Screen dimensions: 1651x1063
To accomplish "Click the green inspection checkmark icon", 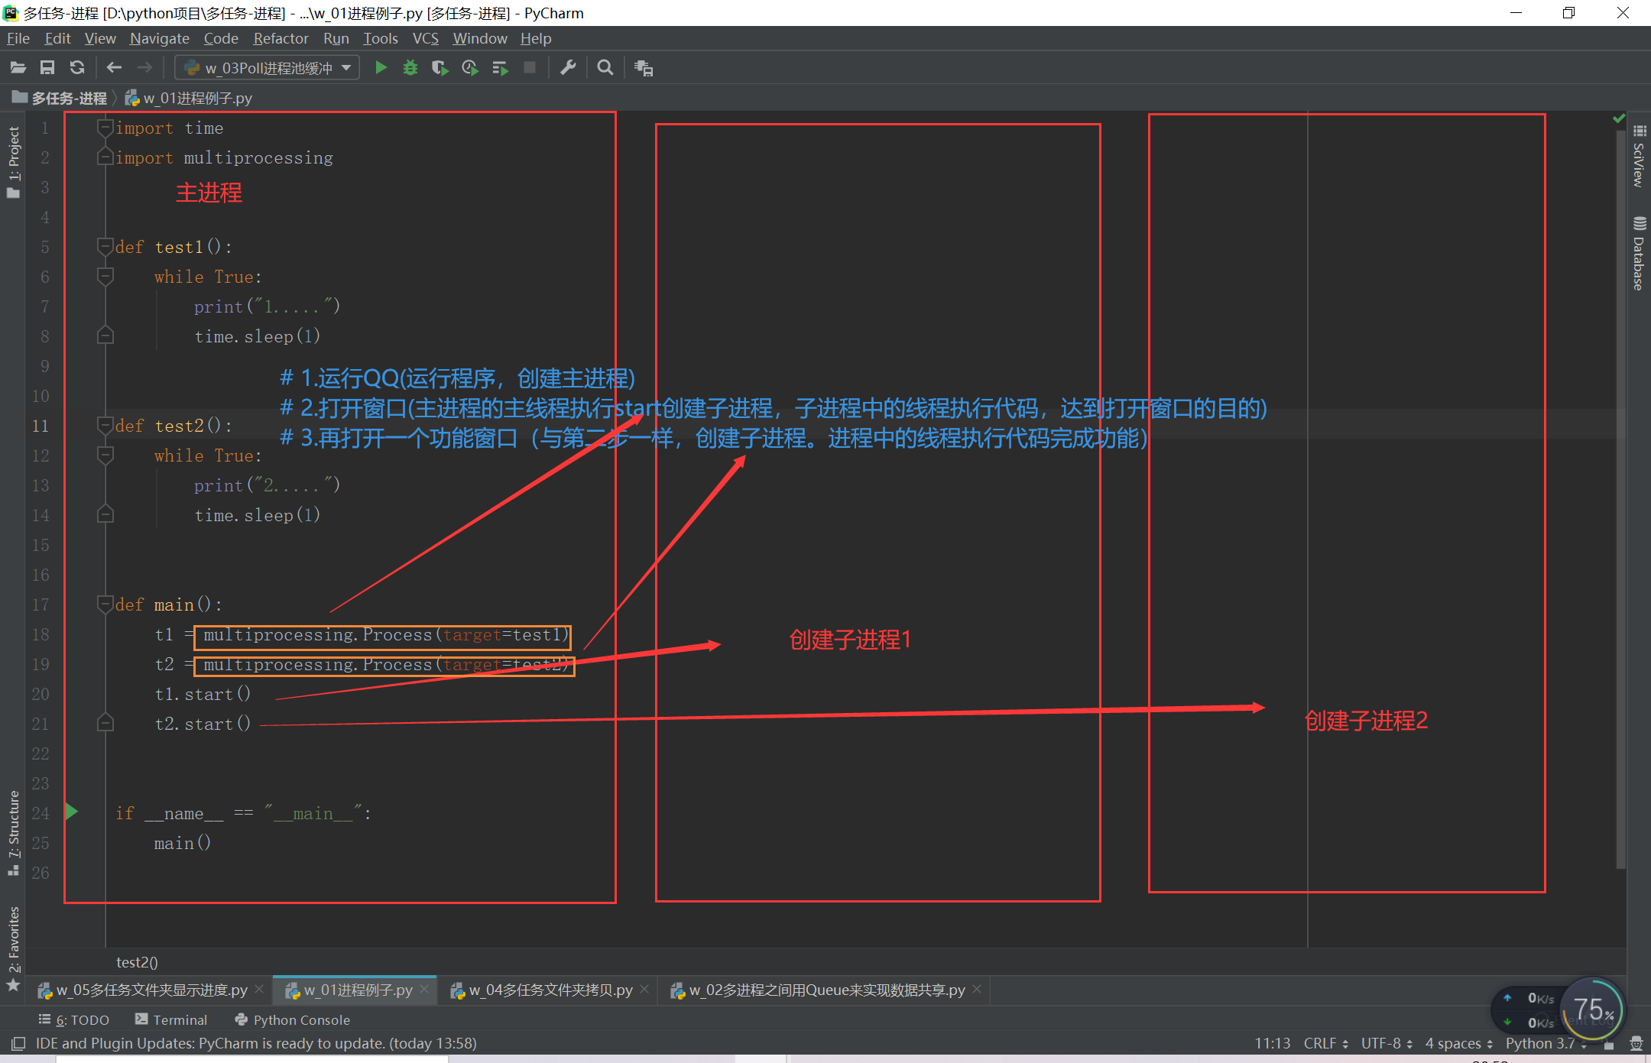I will click(x=1618, y=118).
